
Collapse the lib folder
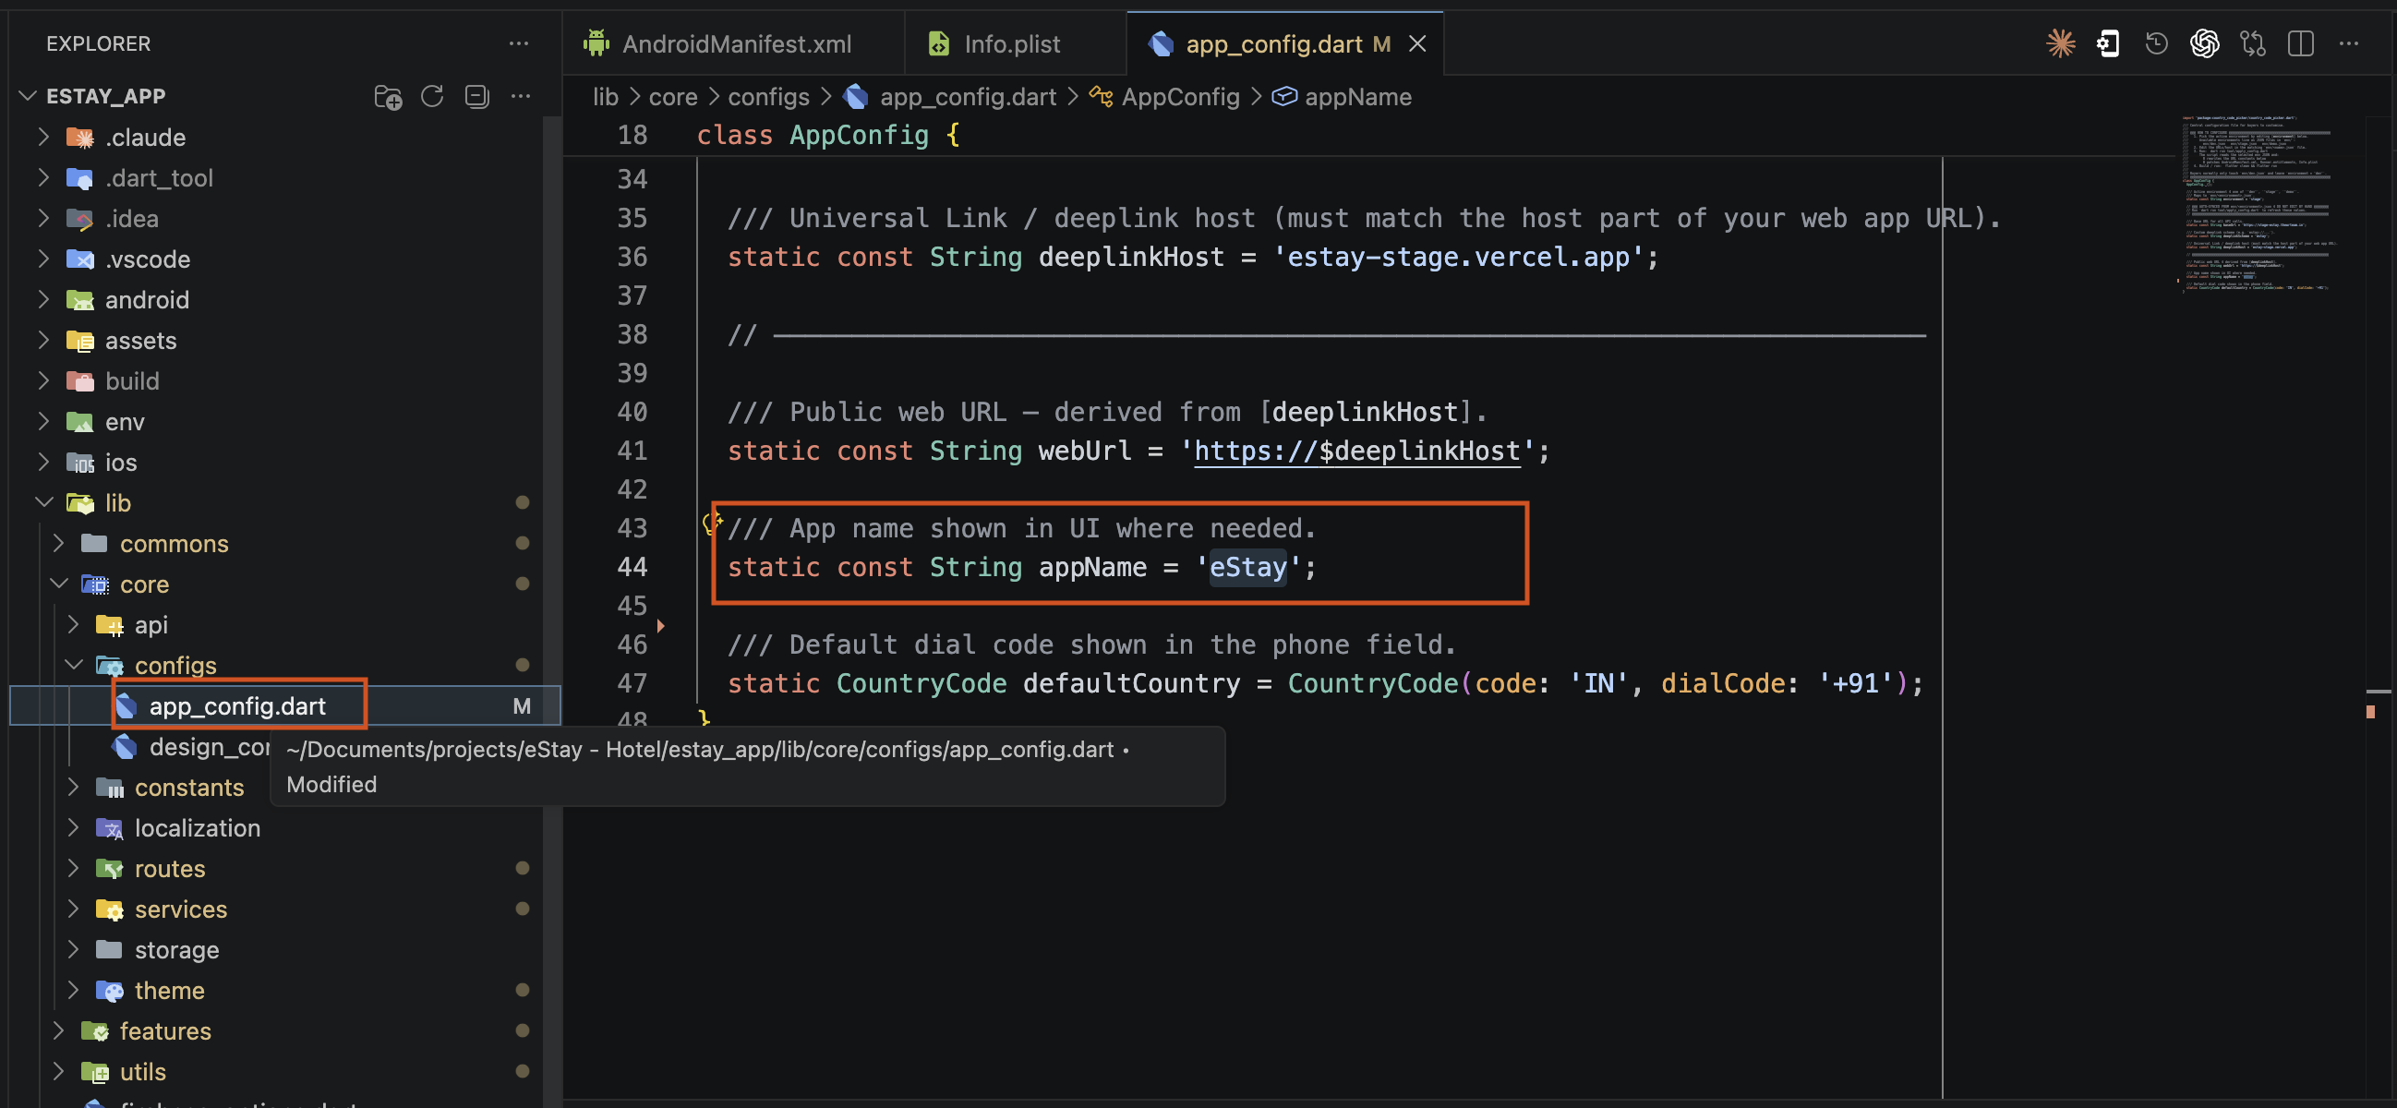point(42,502)
